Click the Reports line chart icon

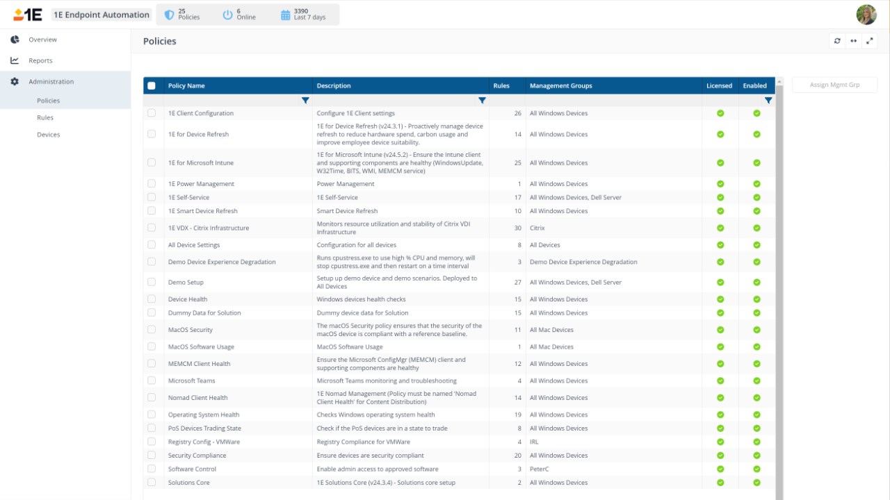click(x=15, y=60)
